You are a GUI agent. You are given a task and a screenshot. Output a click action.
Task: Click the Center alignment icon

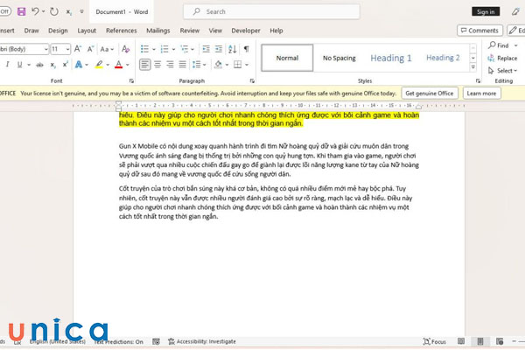click(x=159, y=65)
